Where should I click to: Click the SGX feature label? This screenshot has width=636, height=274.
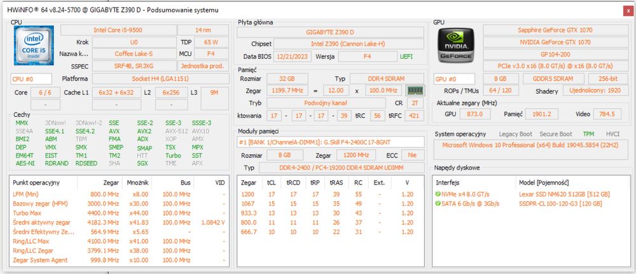pyautogui.click(x=142, y=163)
